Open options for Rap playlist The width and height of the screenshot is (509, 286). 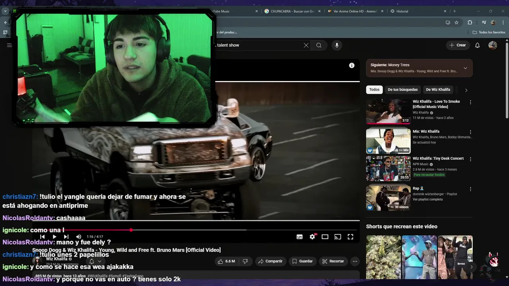pyautogui.click(x=470, y=189)
